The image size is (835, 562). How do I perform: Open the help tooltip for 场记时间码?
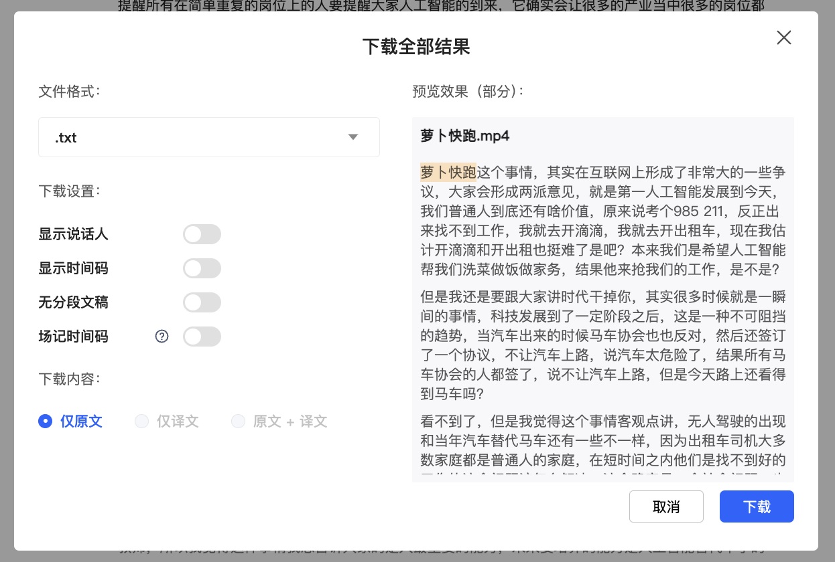coord(162,337)
